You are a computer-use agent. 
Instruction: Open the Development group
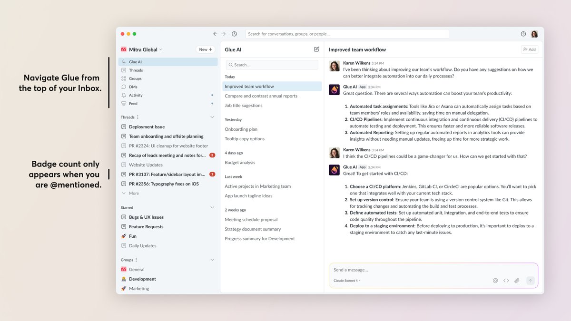[168, 279]
